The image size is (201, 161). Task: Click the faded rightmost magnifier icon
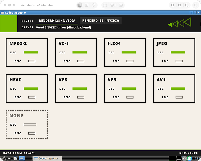pos(196,5)
